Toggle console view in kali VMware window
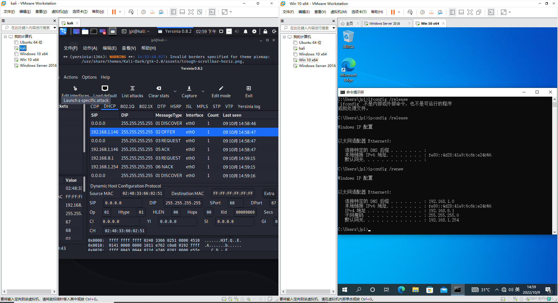This screenshot has height=303, width=558. [x=212, y=12]
